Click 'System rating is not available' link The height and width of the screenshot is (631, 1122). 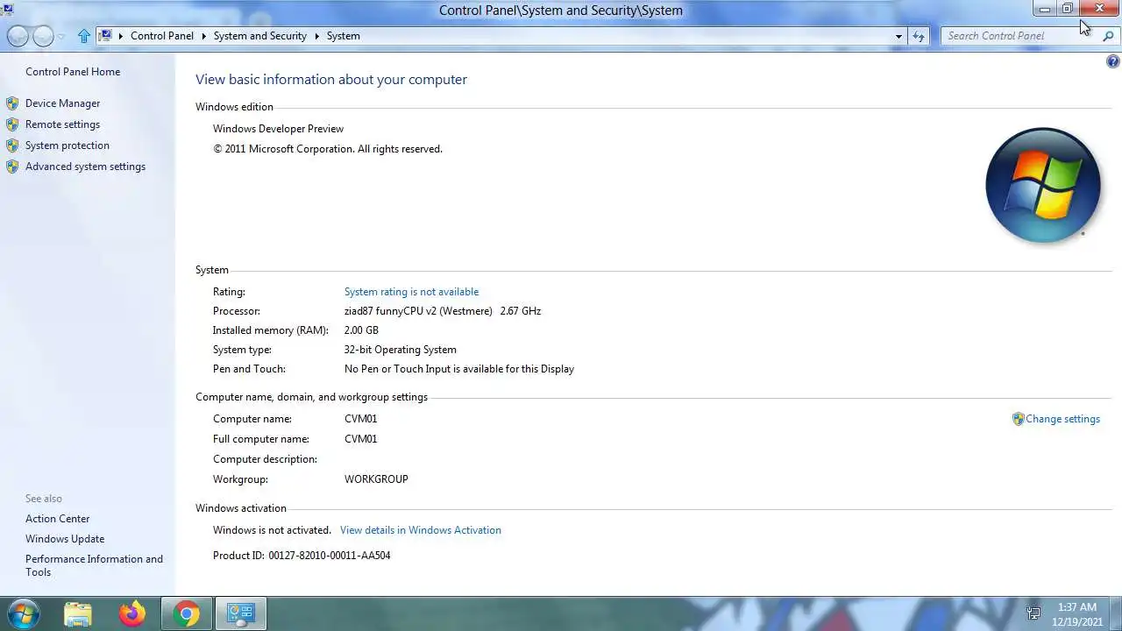coord(411,292)
